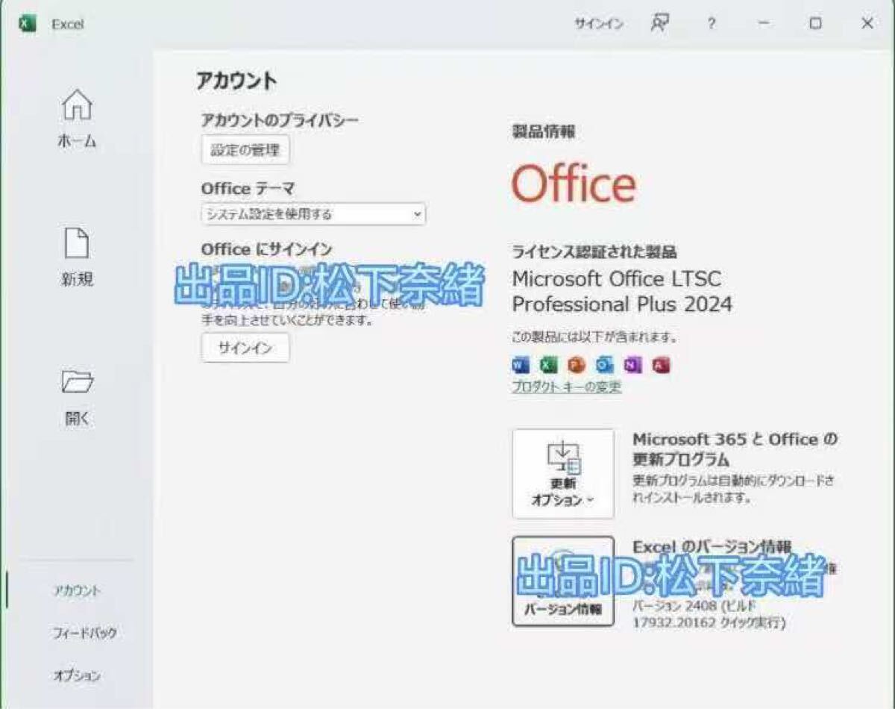Open the Office テーマ dropdown
This screenshot has width=895, height=709.
pos(313,214)
